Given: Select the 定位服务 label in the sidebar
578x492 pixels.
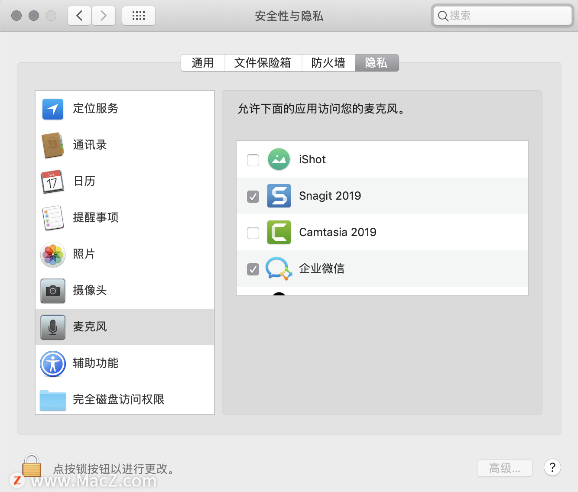Looking at the screenshot, I should pos(96,108).
